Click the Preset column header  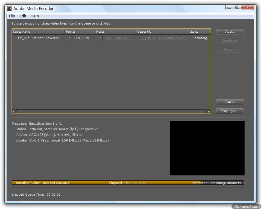point(115,32)
